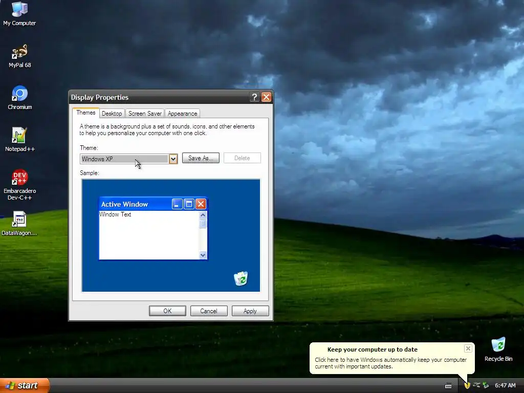Click the Windows XP theme combo box
Screen dimensions: 524x393
(x=128, y=159)
